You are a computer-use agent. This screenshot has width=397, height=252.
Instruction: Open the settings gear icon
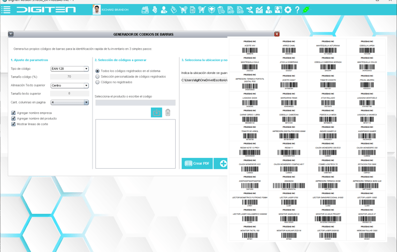287,10
